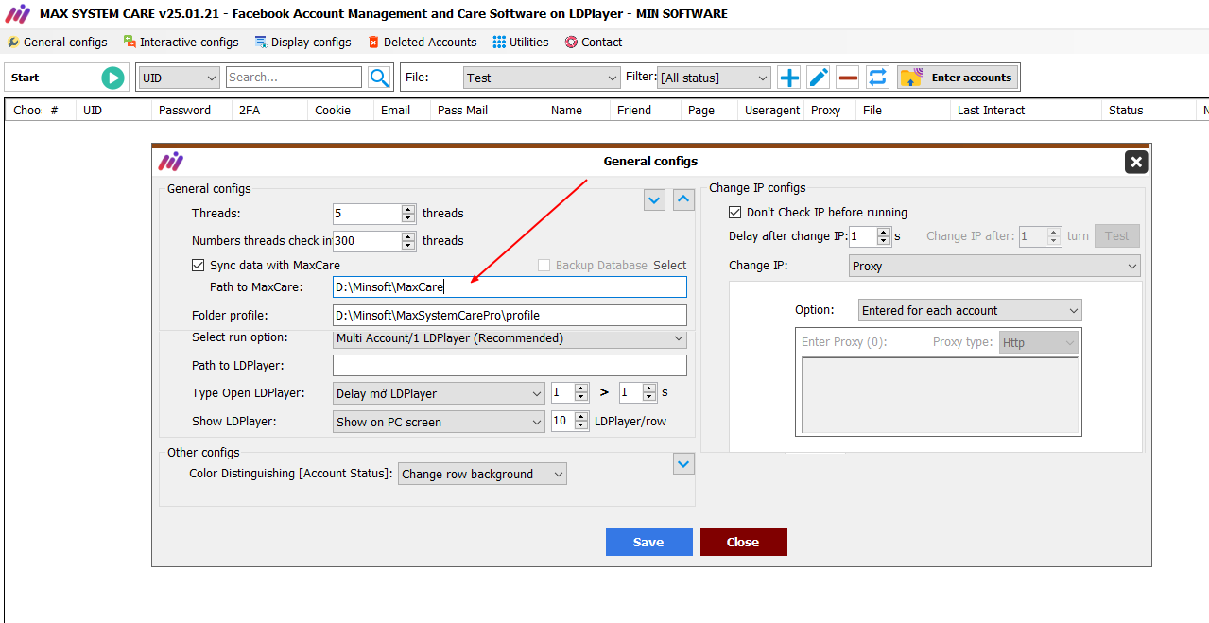Click the Cookie column header

pos(333,111)
